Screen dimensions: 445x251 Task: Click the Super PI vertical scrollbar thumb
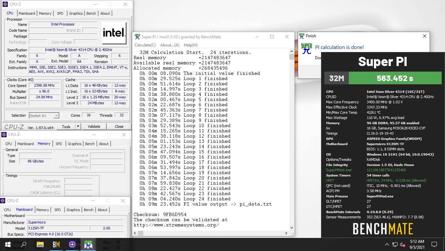[292, 57]
